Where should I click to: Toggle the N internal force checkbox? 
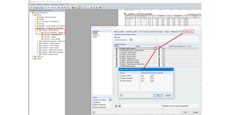click(142, 76)
